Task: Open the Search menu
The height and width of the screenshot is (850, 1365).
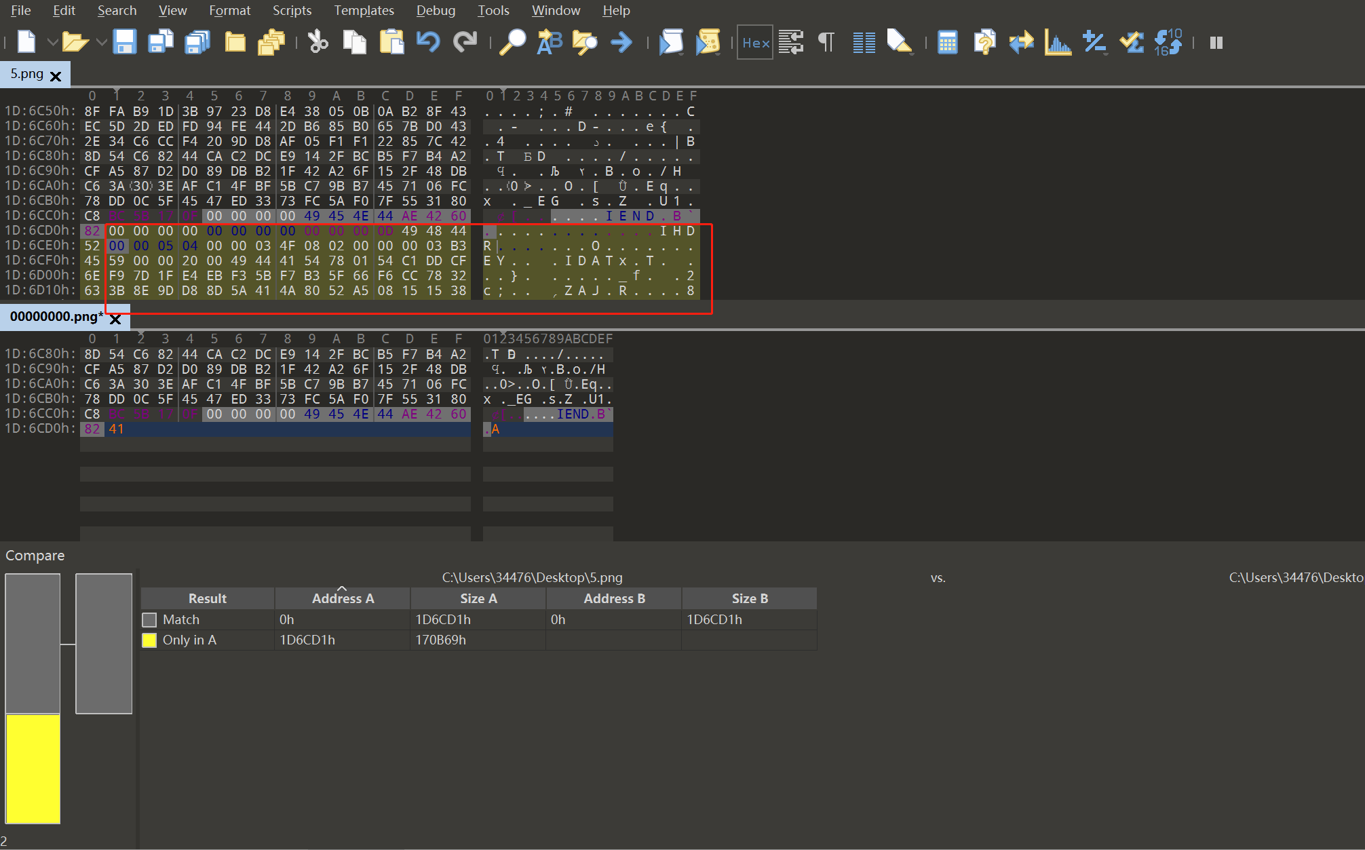Action: [117, 10]
